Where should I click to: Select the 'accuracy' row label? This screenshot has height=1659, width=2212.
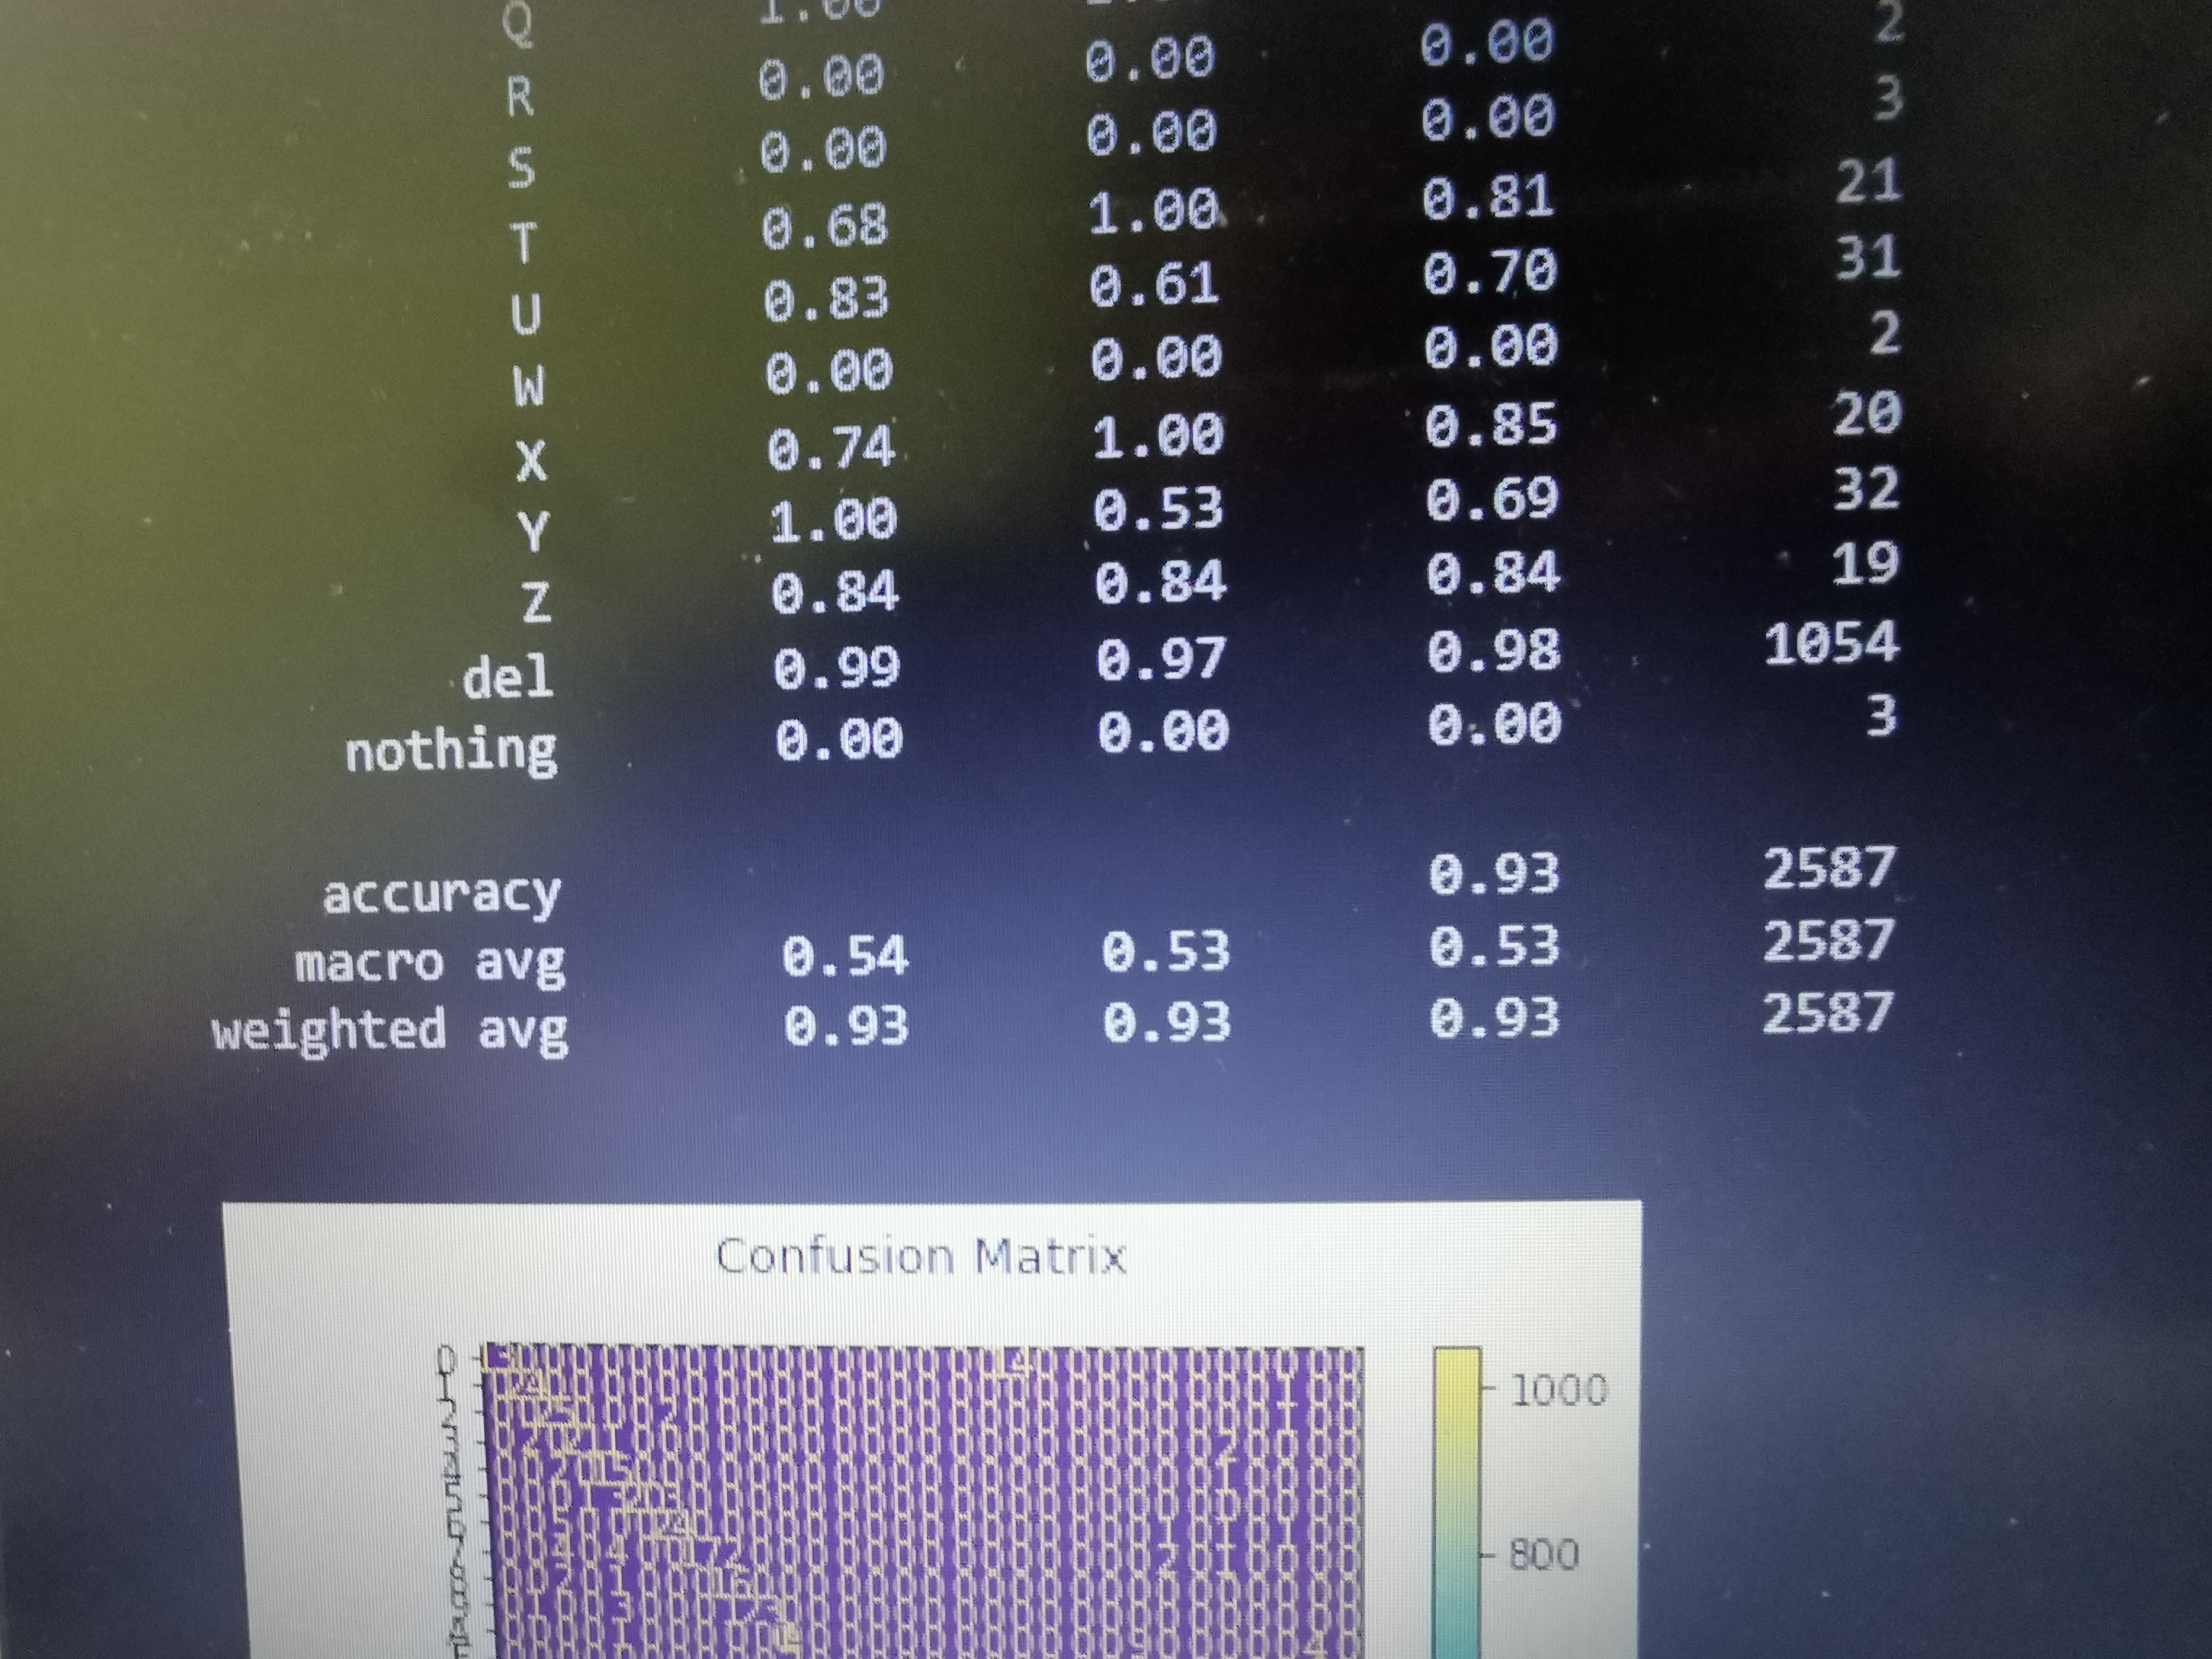pos(441,894)
